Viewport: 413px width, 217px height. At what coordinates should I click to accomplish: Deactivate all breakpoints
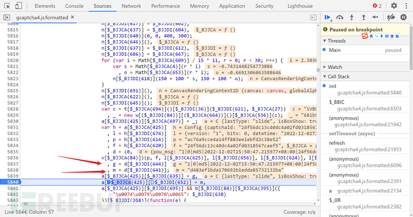pyautogui.click(x=391, y=17)
